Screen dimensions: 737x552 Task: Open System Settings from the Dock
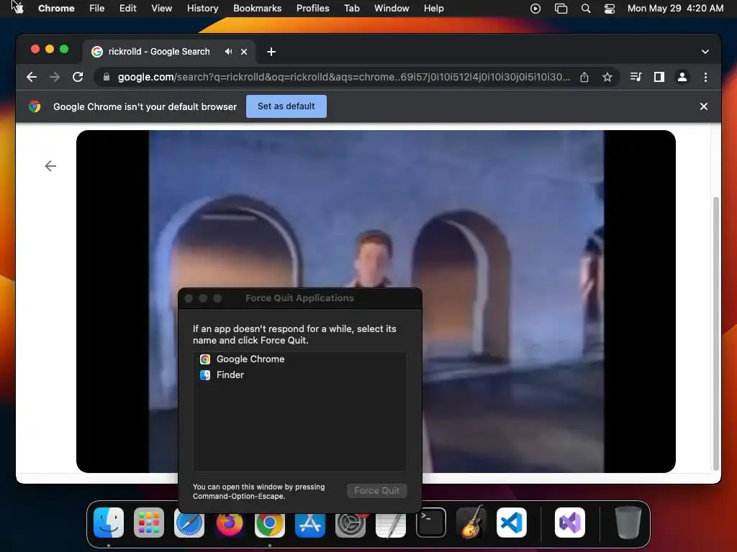351,523
